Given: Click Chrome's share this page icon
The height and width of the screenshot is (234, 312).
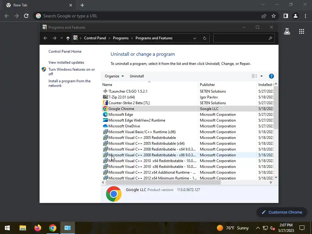Looking at the screenshot, I should point(264,16).
